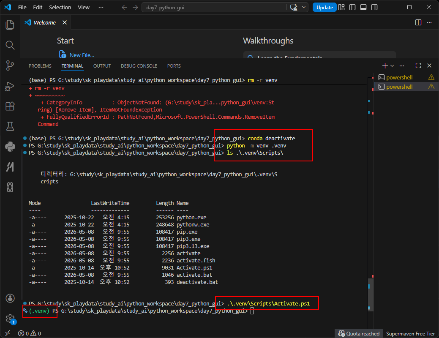
Task: Switch to the TERMINAL panel tab
Action: (72, 66)
